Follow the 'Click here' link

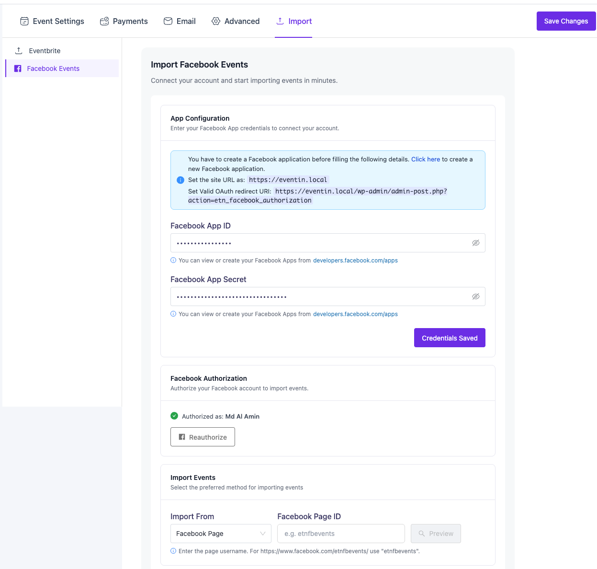425,159
